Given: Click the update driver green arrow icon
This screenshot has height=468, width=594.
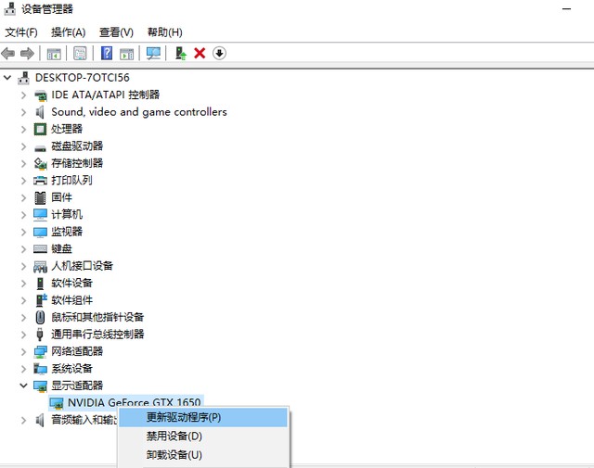Looking at the screenshot, I should coord(181,54).
